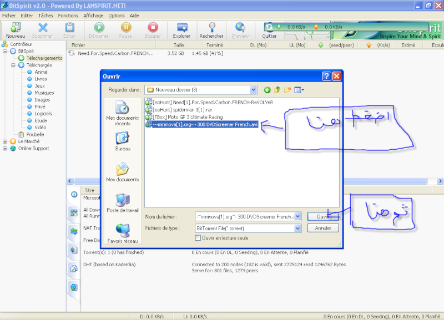Click the Preview toolbar icon
The height and width of the screenshot is (320, 444).
[240, 31]
